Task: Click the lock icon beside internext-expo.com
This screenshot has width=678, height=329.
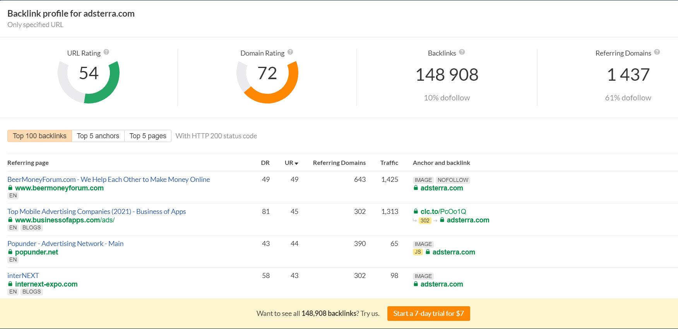Action: [10, 284]
